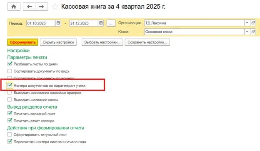Click the Параметры печати heading
This screenshot has height=151, width=260.
[27, 57]
